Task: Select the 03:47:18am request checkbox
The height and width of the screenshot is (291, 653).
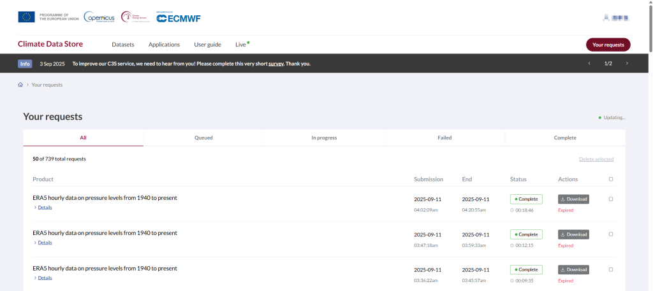Action: [x=611, y=234]
